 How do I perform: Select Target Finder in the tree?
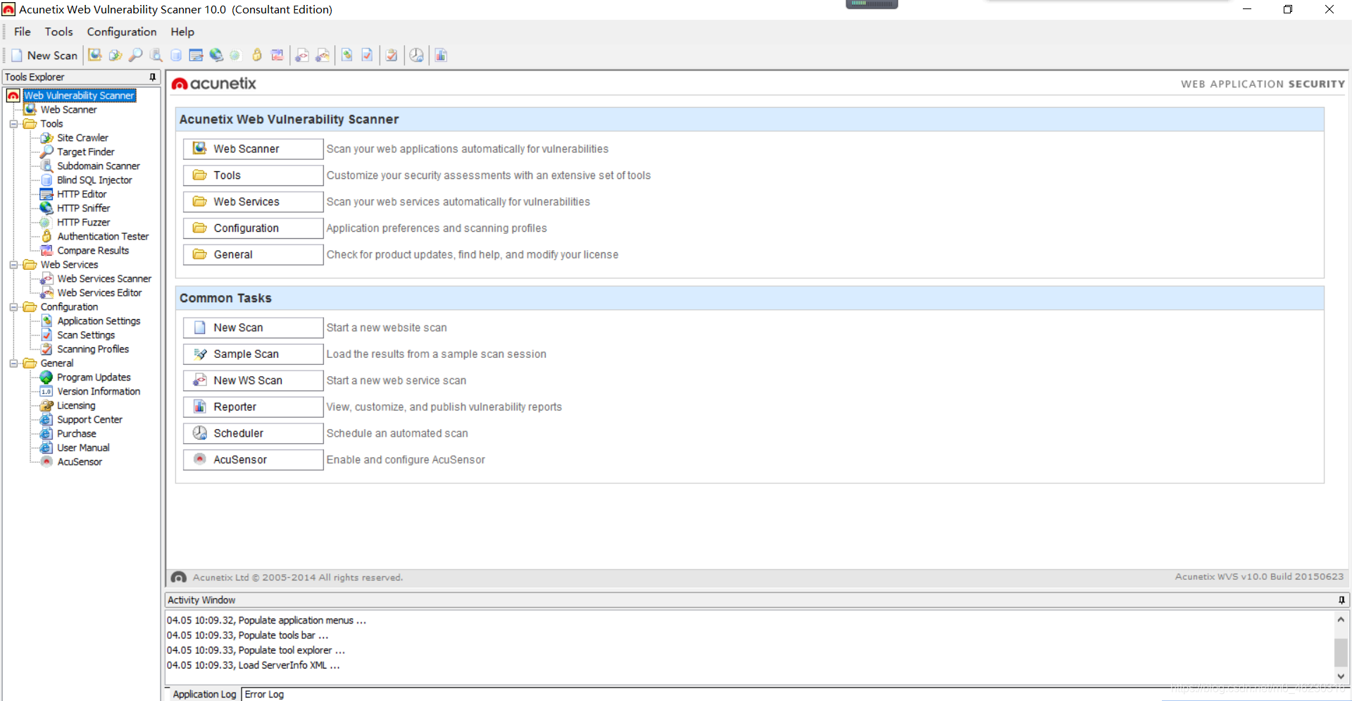click(x=85, y=152)
